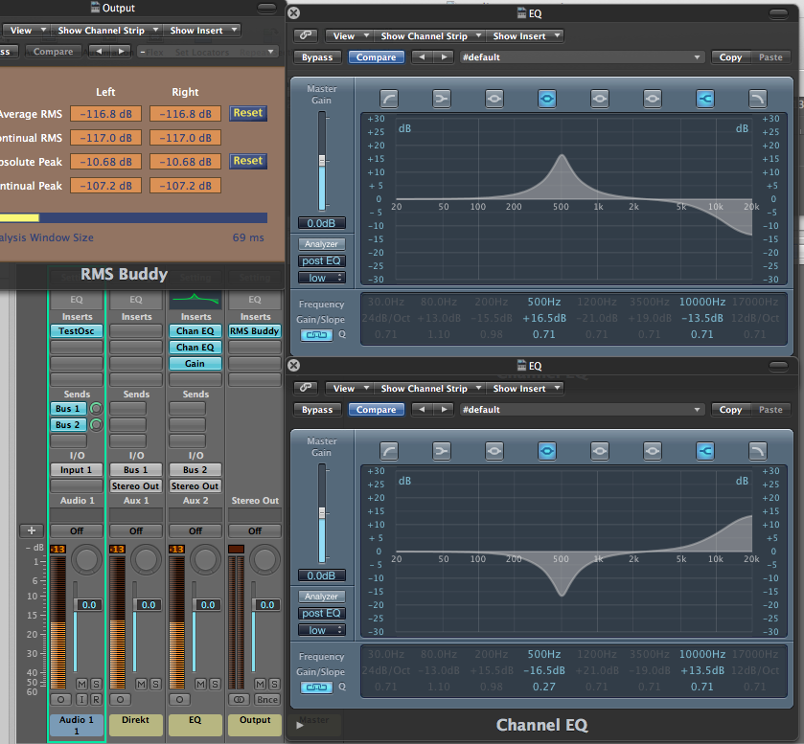Image resolution: width=804 pixels, height=744 pixels.
Task: Open Show Insert menu in the RMS Buddy Output window
Action: [x=202, y=31]
